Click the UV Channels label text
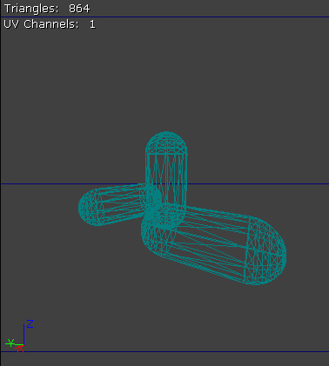 41,24
